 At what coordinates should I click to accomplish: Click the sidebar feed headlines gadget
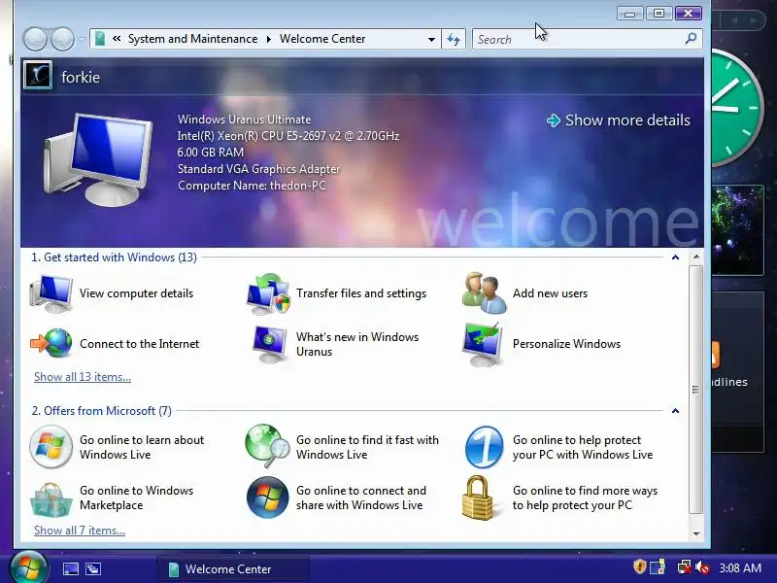[x=738, y=372]
